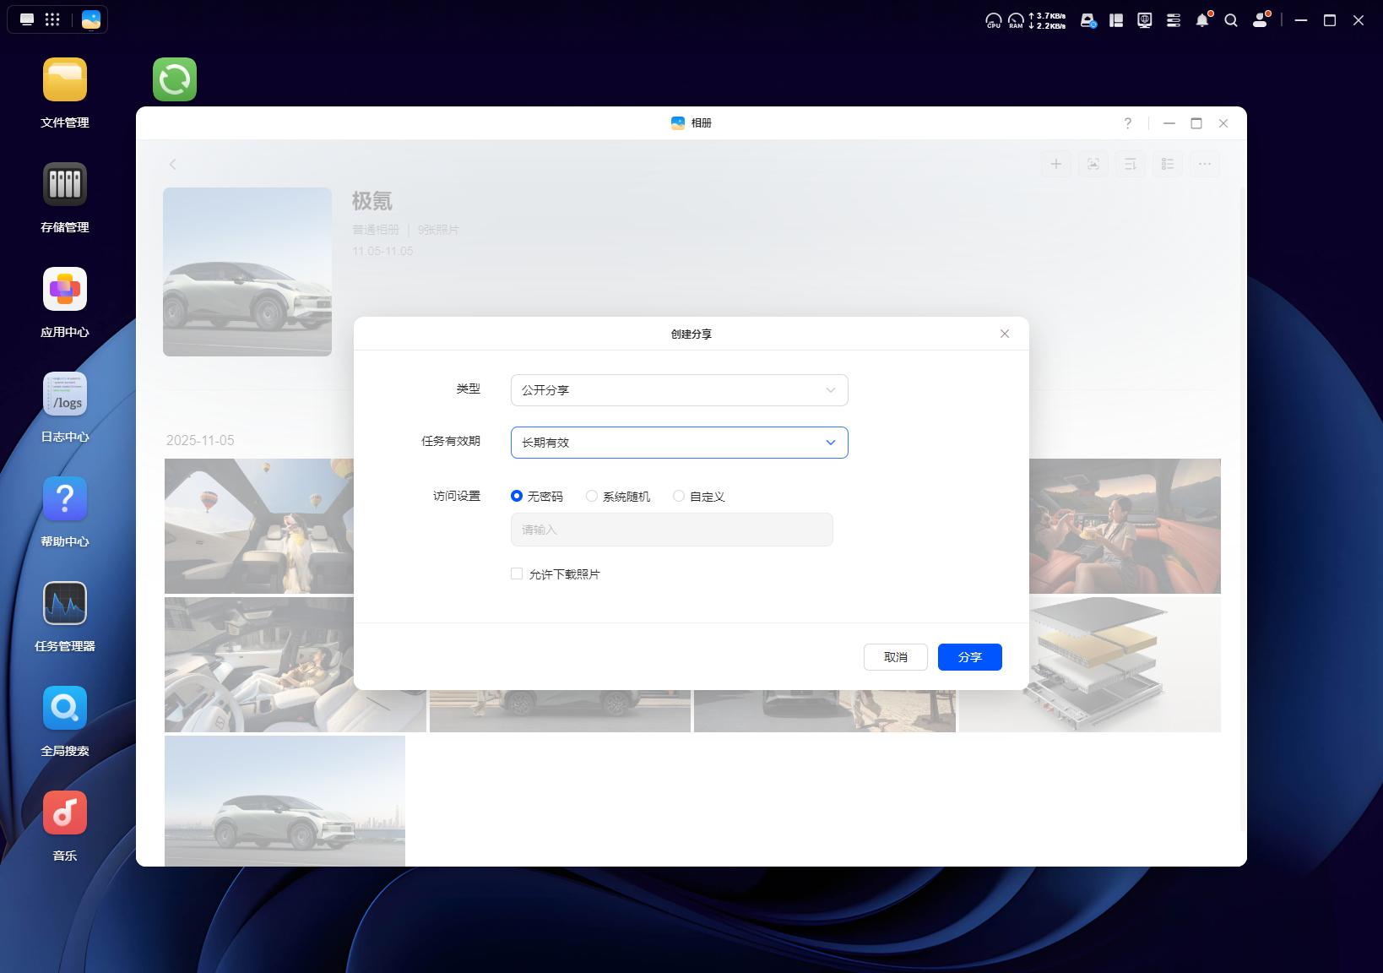Click the RAM usage gauge icon
This screenshot has width=1383, height=973.
[1016, 20]
